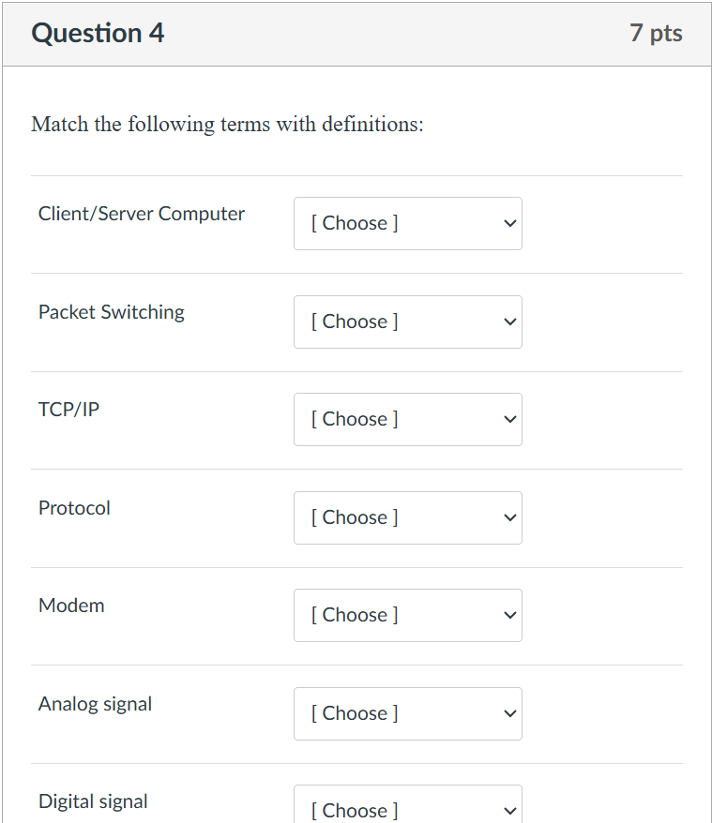Screen dimensions: 712x823
Task: Open the Modem definition dropdown
Action: (407, 615)
